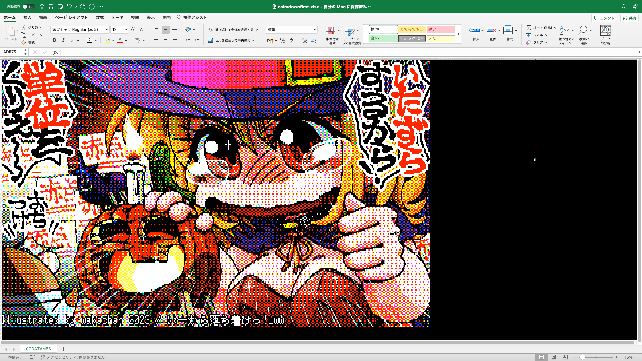
Task: Expand the Merge and Center dropdown arrow
Action: tap(253, 40)
